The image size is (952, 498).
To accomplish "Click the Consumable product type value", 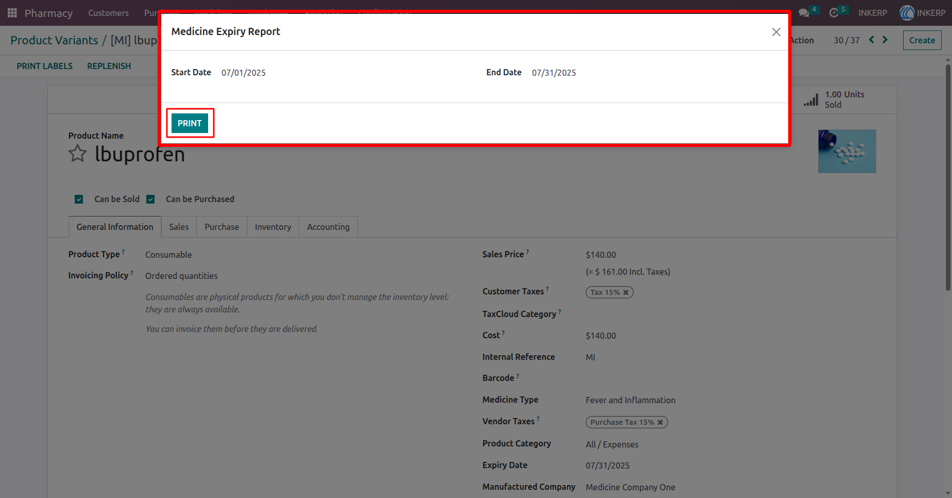I will coord(168,255).
